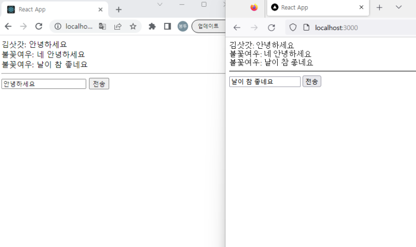
Task: Open Chrome tab search chevron
Action: click(160, 4)
